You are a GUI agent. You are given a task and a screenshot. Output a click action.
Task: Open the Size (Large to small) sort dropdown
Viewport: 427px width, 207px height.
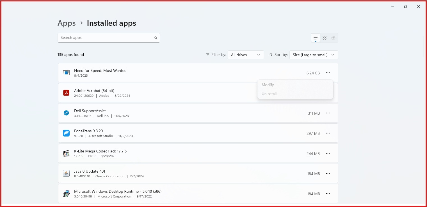314,55
